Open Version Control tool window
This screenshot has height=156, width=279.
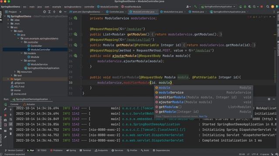(14, 150)
